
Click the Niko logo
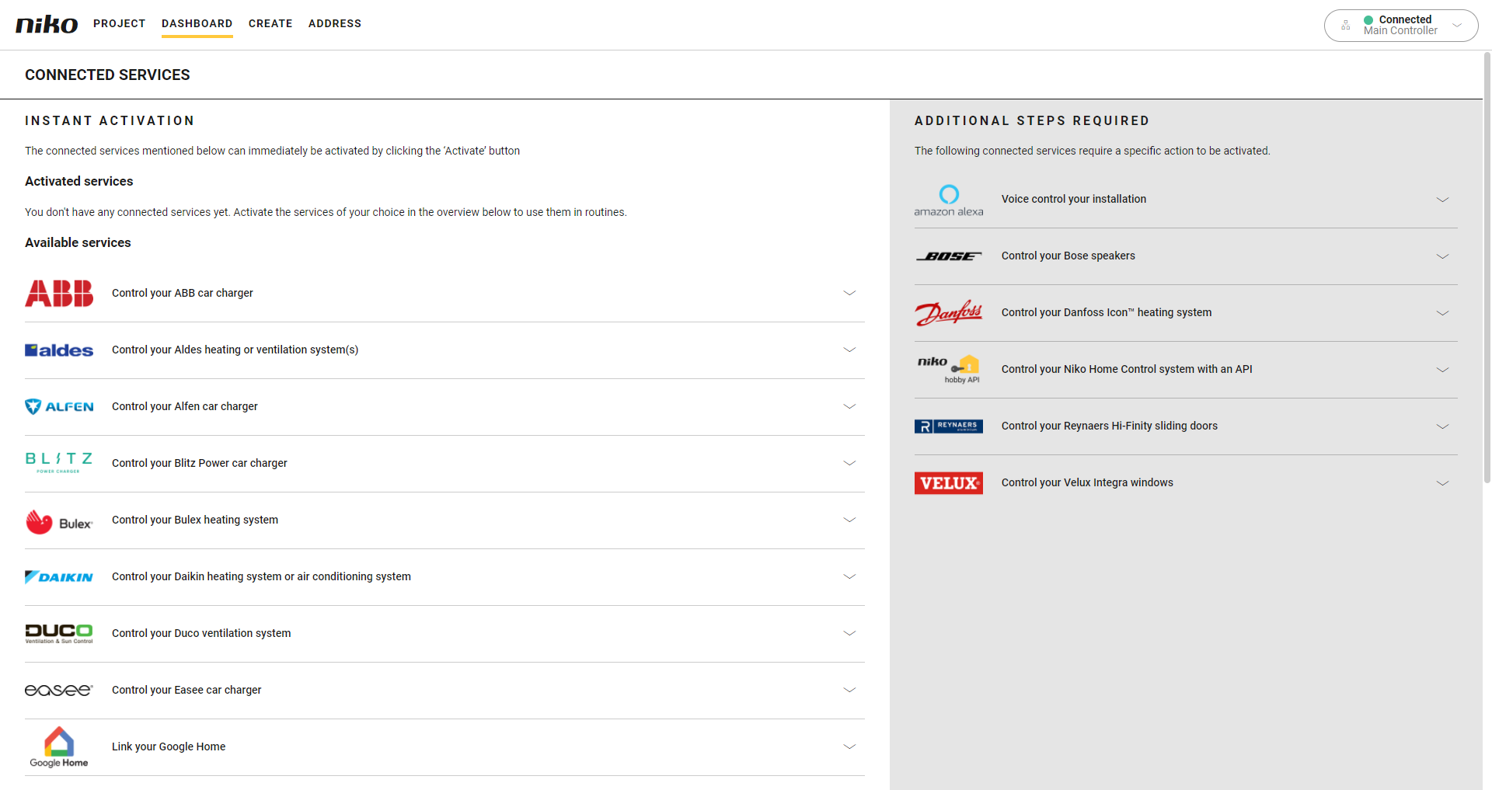pos(47,24)
